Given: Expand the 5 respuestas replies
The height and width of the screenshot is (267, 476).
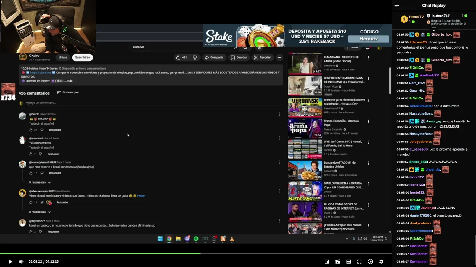Looking at the screenshot, I should tap(40, 182).
